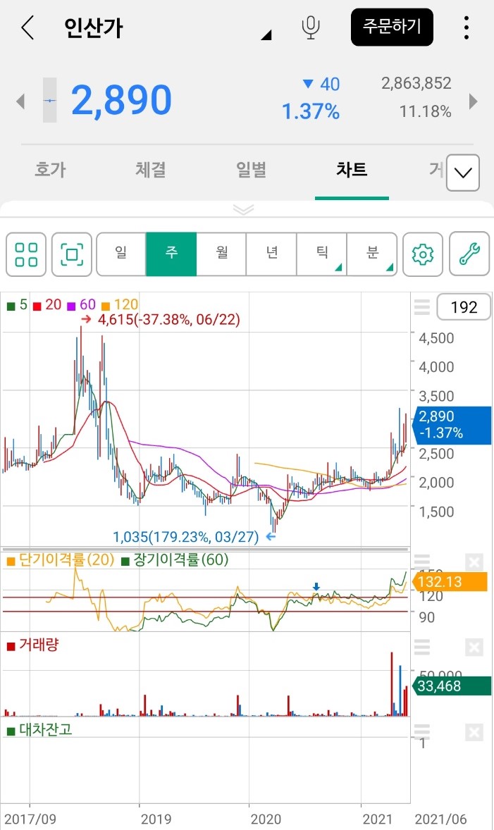Screen dimensions: 494x830
Task: Select the 년 yearly period
Action: 271,254
